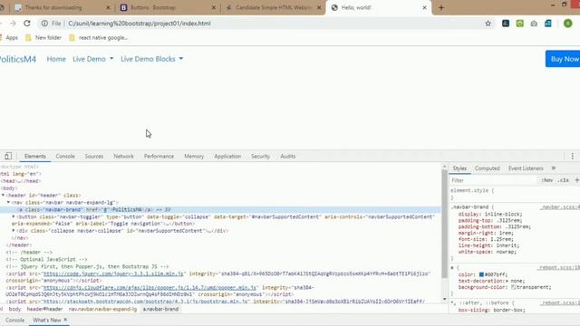Image resolution: width=580 pixels, height=326 pixels.
Task: Click the Home navbar link
Action: (x=56, y=59)
